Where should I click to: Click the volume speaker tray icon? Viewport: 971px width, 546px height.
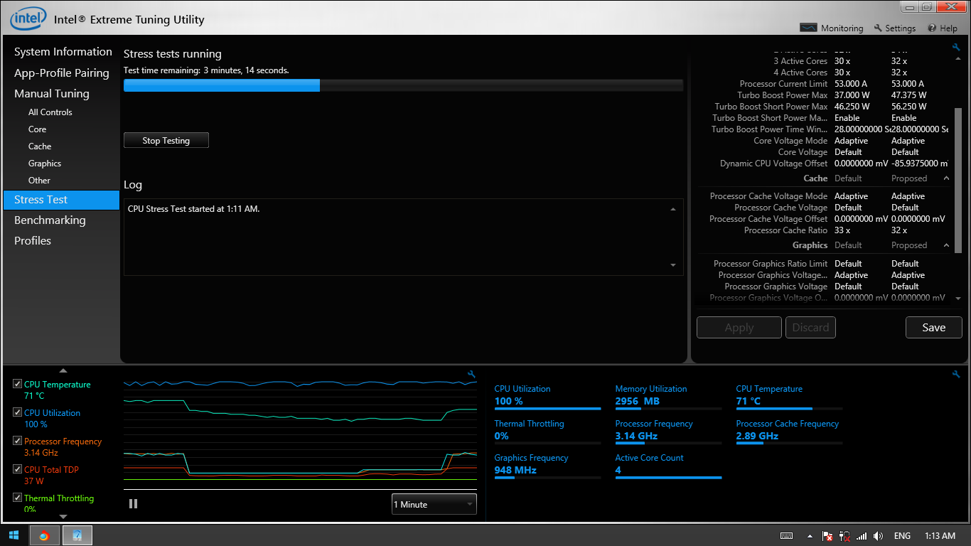(x=879, y=536)
